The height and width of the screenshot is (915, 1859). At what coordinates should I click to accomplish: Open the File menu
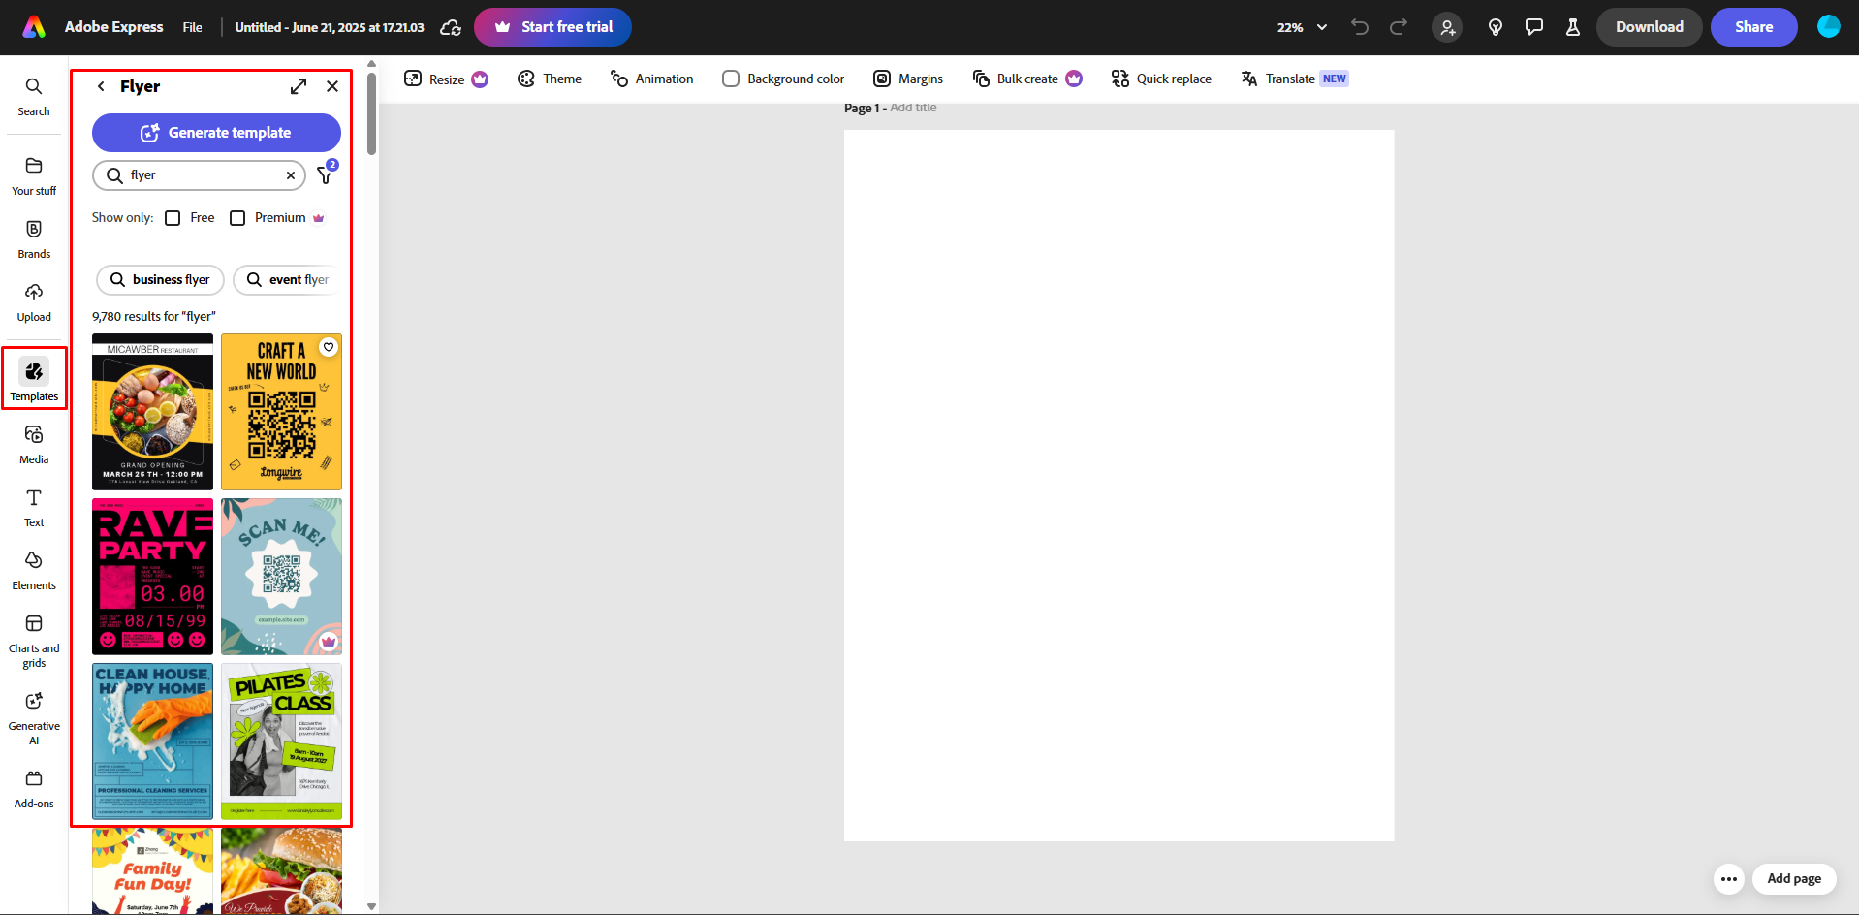[x=192, y=27]
